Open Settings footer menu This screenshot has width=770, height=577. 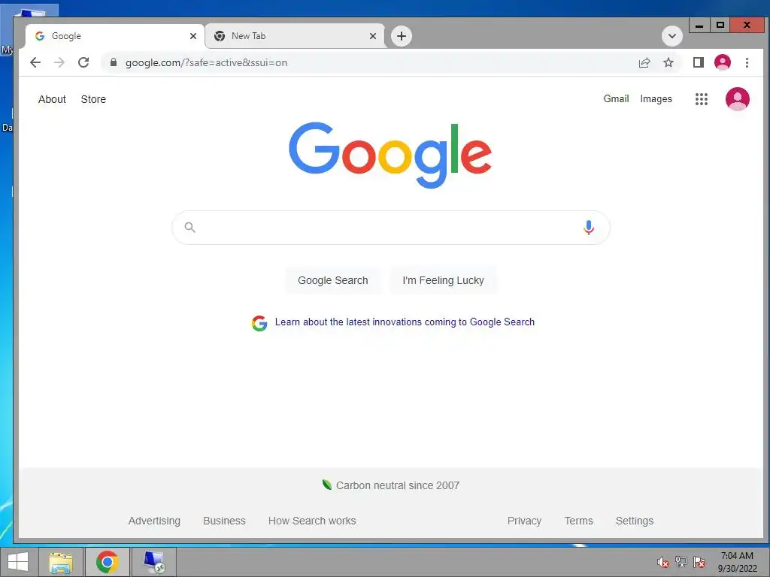[x=634, y=521]
